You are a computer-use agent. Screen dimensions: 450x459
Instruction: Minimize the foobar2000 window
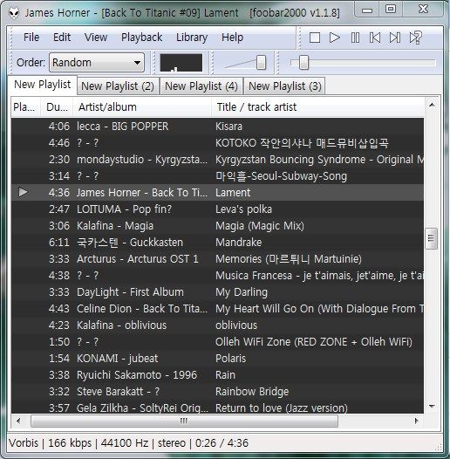pyautogui.click(x=367, y=10)
